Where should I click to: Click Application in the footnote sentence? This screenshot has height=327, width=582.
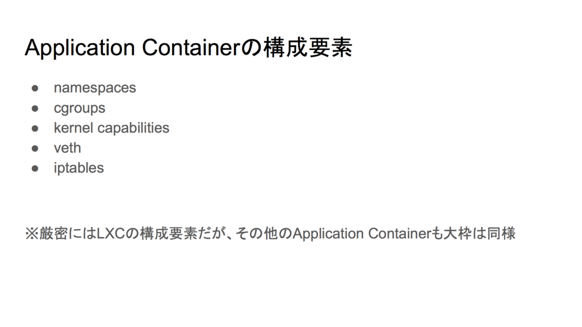pos(328,234)
